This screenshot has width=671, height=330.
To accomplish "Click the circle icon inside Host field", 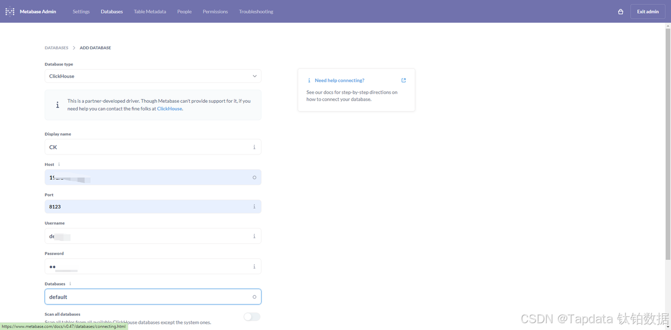I will [254, 178].
